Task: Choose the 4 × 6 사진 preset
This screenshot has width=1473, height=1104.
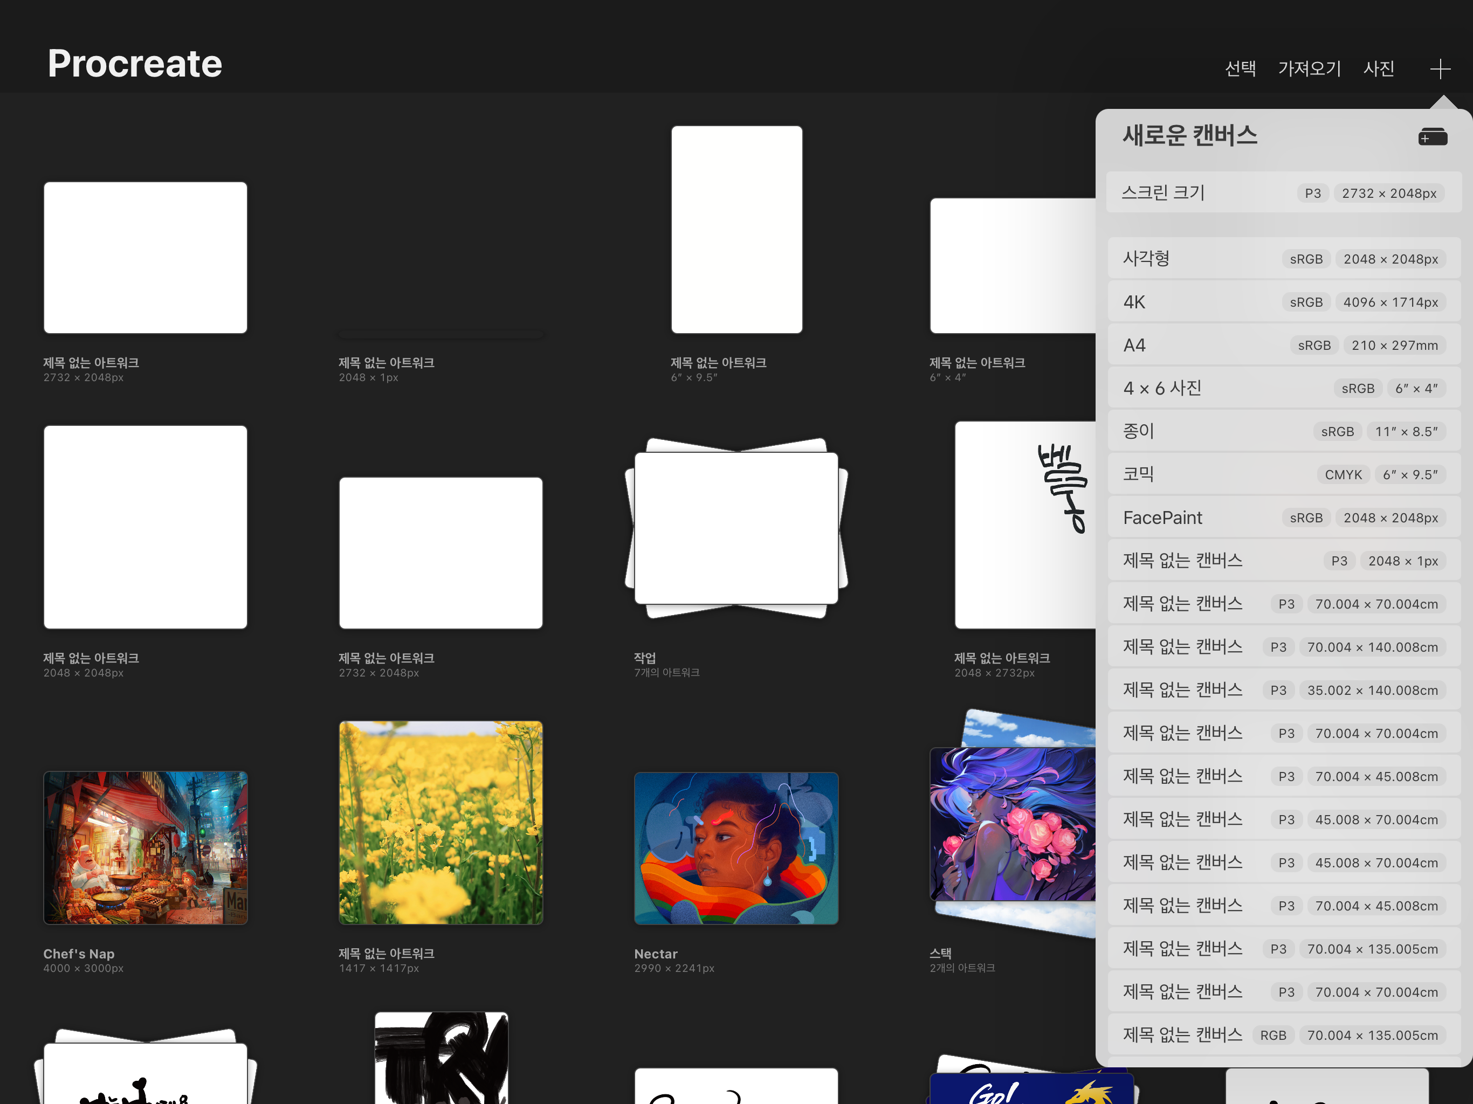Action: click(1283, 388)
